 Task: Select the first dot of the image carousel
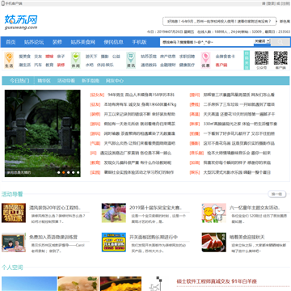click(58, 172)
